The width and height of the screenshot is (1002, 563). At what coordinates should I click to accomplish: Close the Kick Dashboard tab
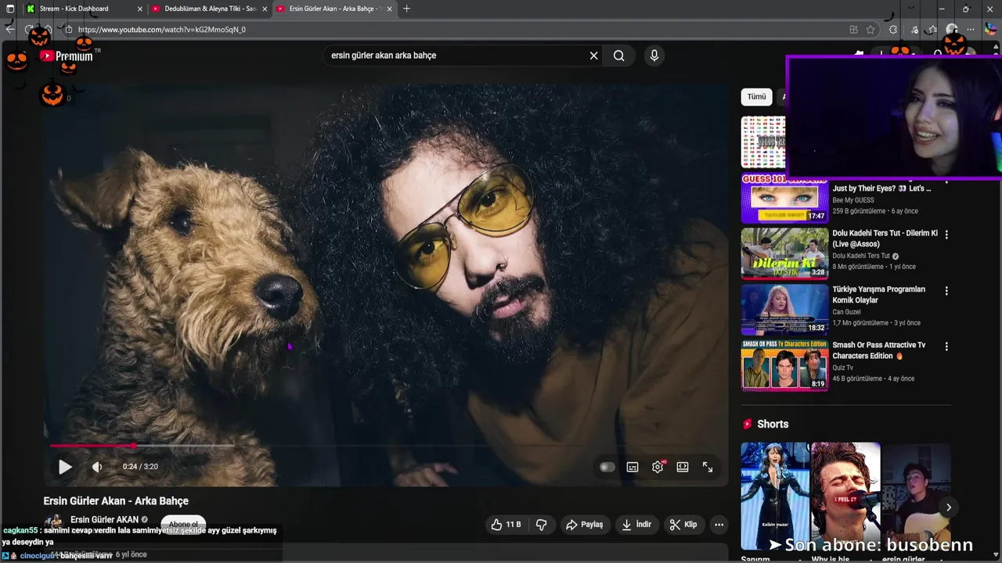click(x=140, y=9)
